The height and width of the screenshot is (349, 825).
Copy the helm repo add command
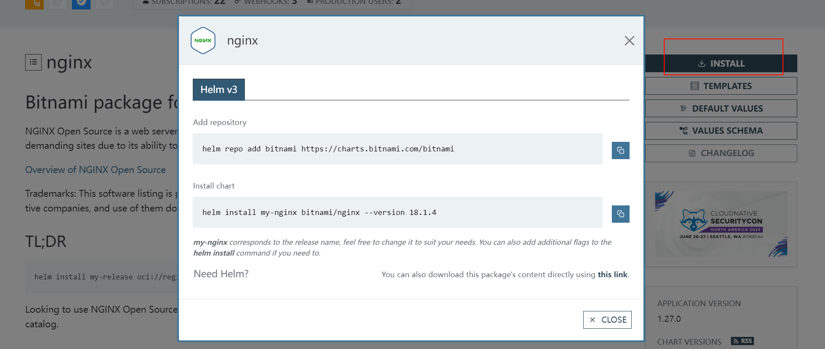620,150
